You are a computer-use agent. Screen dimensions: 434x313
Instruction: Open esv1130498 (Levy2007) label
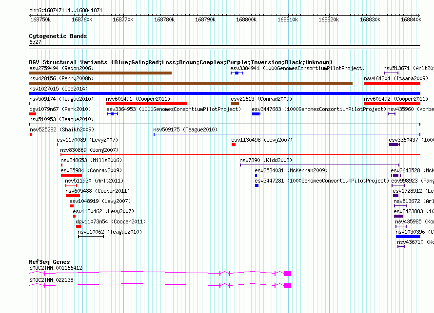click(262, 140)
